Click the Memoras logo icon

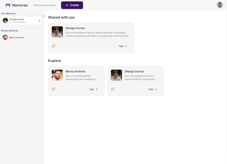point(8,5)
